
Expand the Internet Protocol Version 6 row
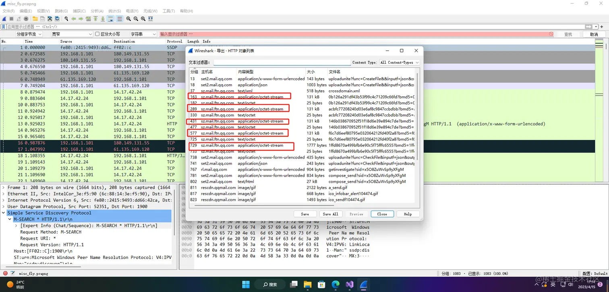pos(4,200)
